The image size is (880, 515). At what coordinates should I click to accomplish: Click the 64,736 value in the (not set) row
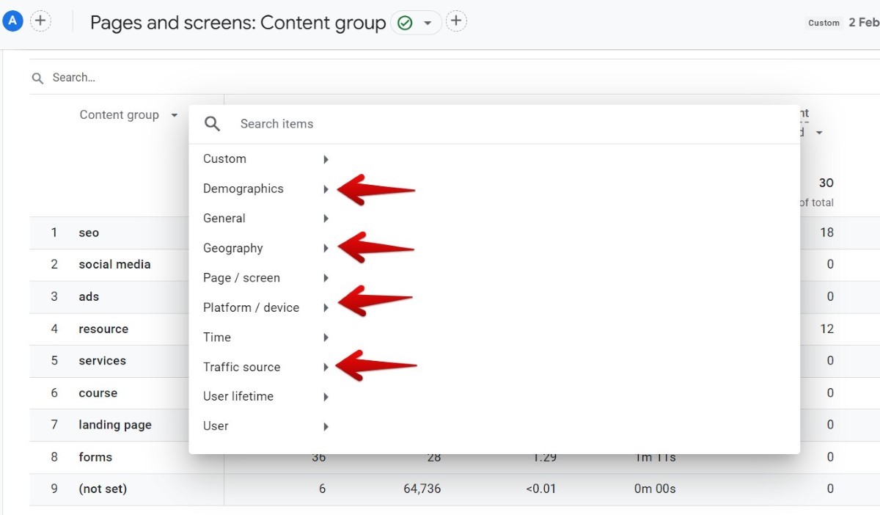(422, 489)
